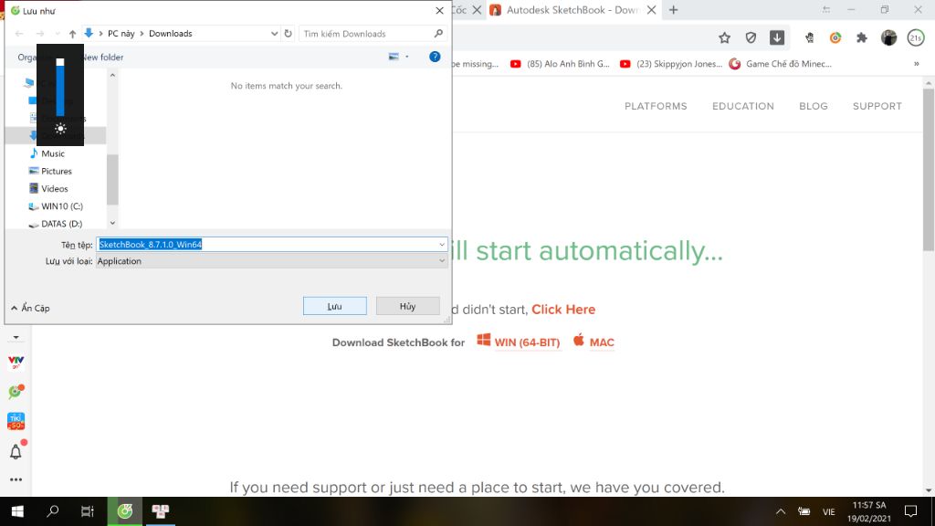Close the Lưu như dialog
This screenshot has width=935, height=526.
tap(439, 11)
